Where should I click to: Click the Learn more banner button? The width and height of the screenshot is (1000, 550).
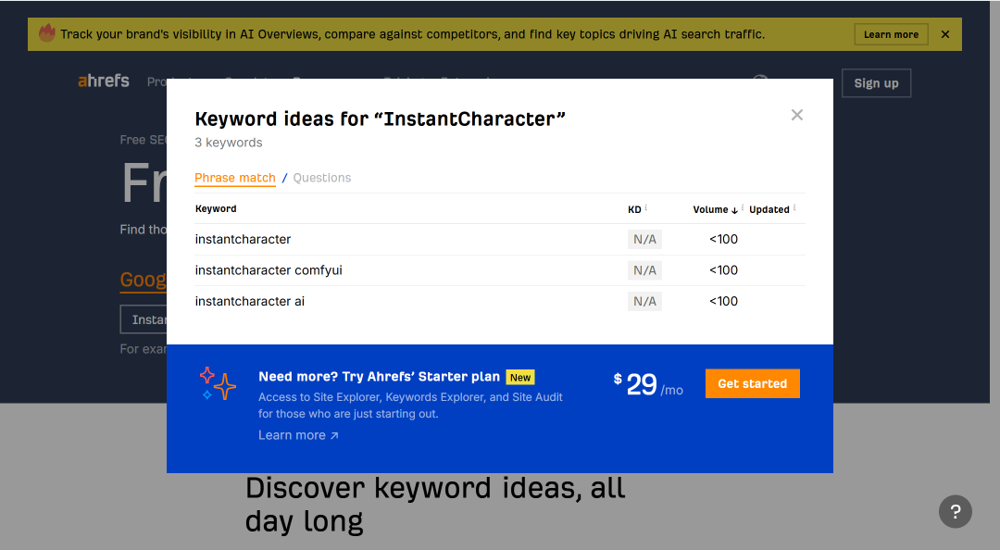pyautogui.click(x=891, y=34)
